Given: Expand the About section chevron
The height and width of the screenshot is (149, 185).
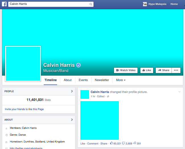Looking at the screenshot, I should click(x=72, y=120).
